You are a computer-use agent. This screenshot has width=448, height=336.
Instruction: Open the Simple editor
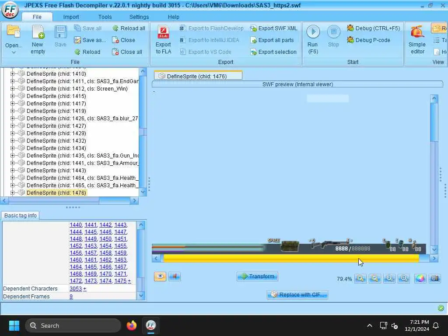[x=417, y=39]
